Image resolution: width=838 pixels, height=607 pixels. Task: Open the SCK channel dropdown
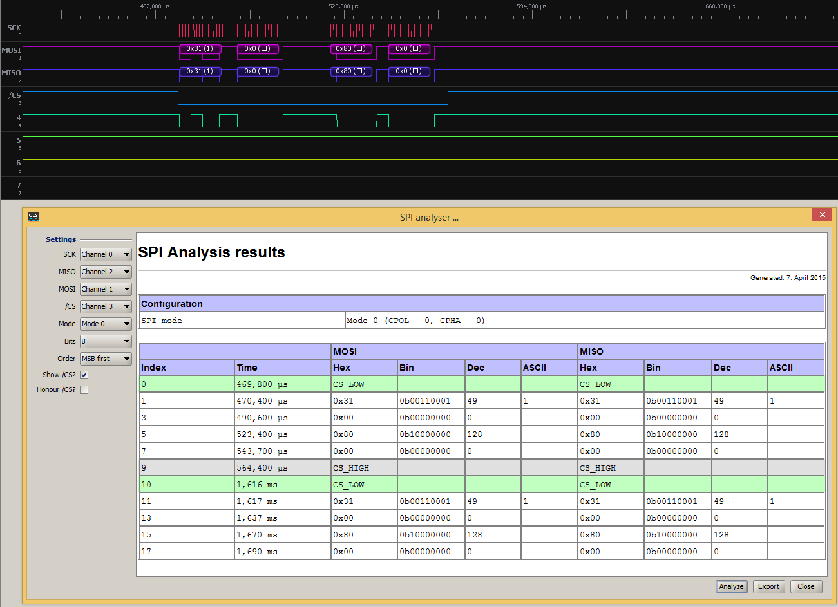(106, 254)
